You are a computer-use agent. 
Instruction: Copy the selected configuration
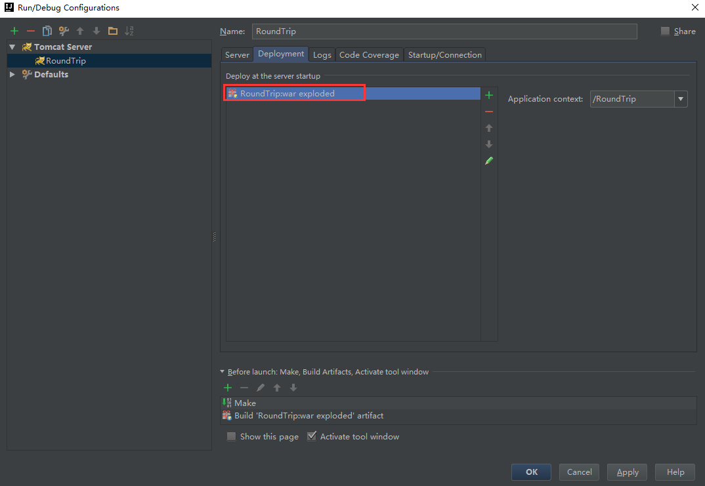(x=47, y=31)
